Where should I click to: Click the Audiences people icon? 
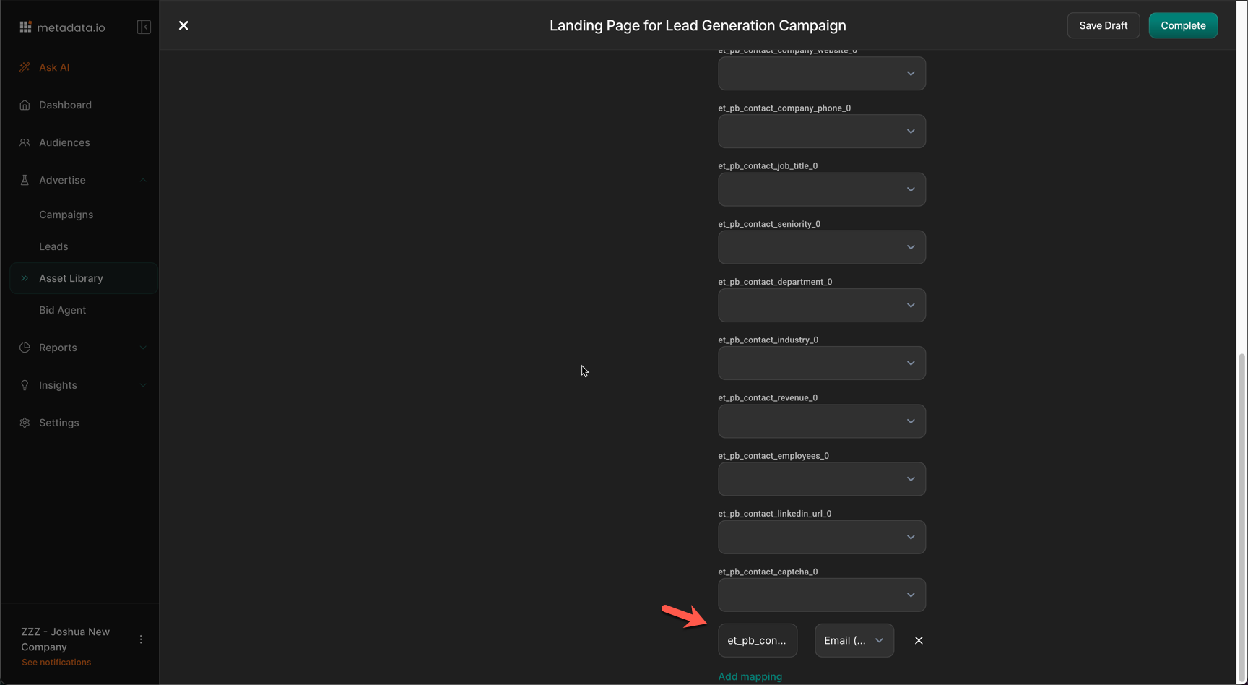pyautogui.click(x=25, y=142)
